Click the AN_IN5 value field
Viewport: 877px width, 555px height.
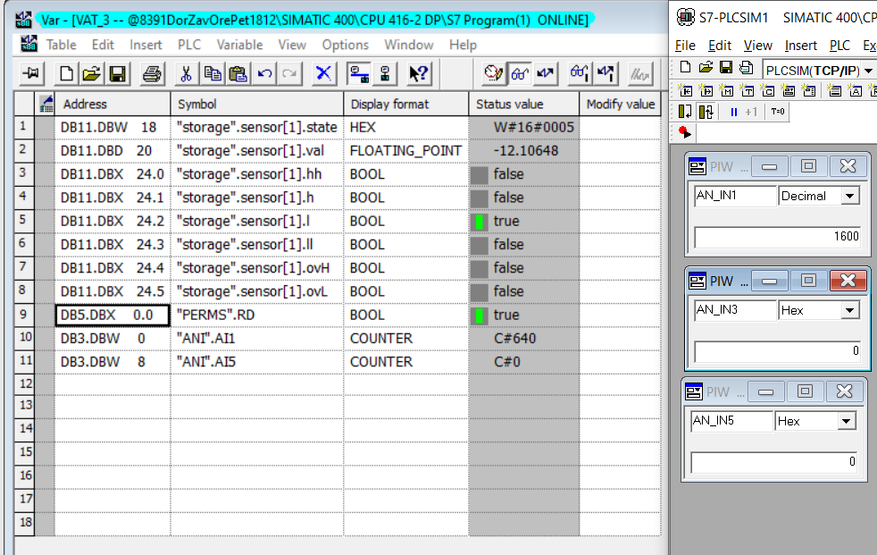click(x=773, y=462)
